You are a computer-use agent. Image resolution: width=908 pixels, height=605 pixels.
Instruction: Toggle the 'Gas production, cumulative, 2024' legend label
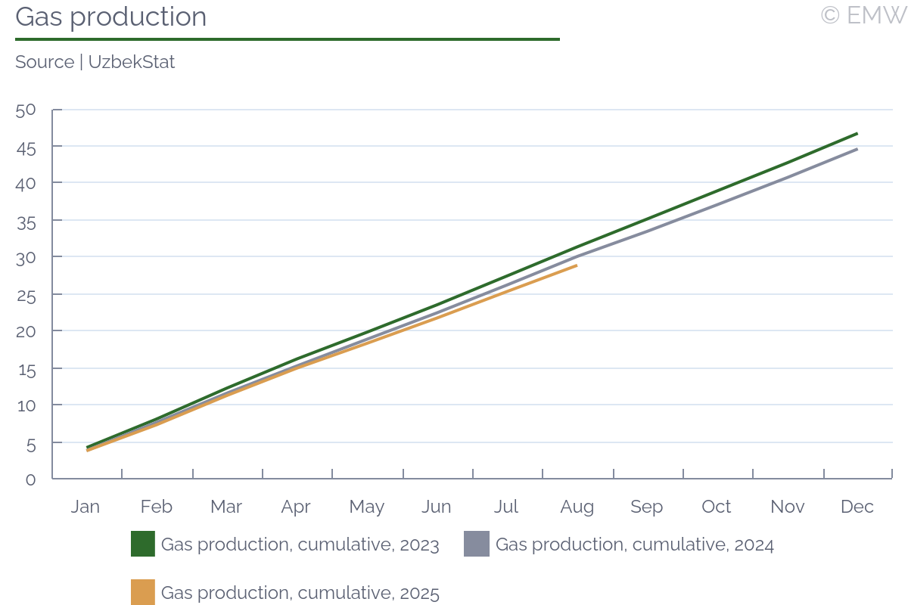point(634,544)
